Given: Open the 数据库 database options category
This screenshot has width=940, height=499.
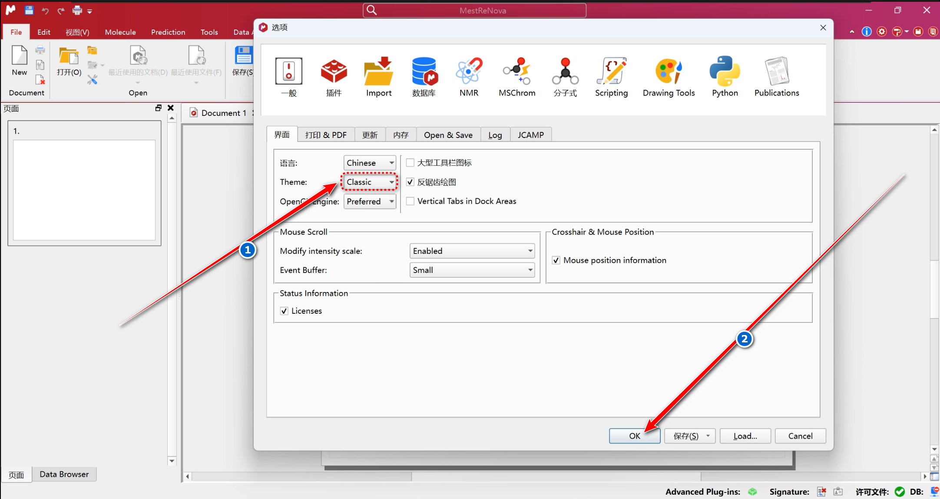Looking at the screenshot, I should [424, 77].
